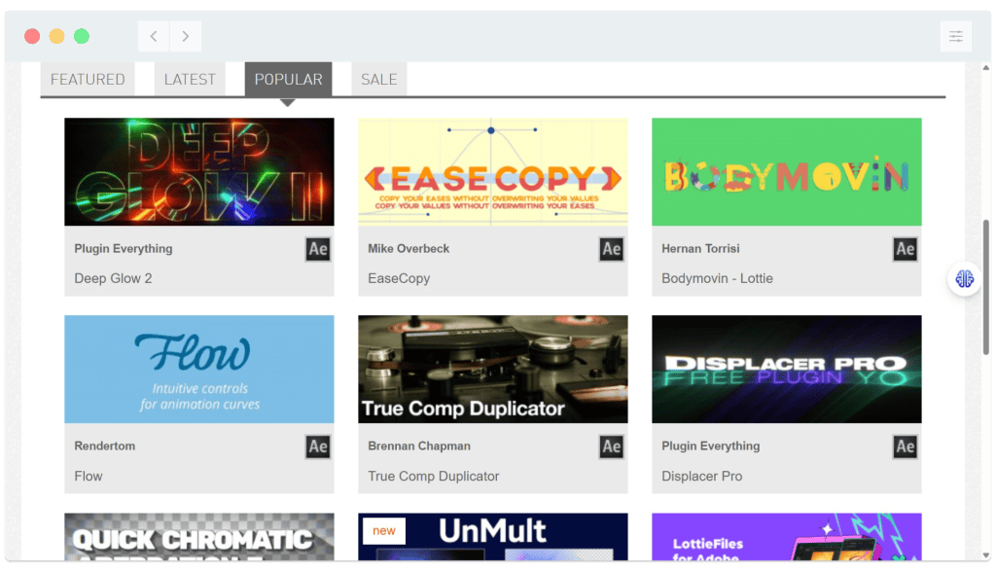Click the UnMult thumbnail with new badge
Viewport: 996px width, 571px height.
click(x=492, y=538)
